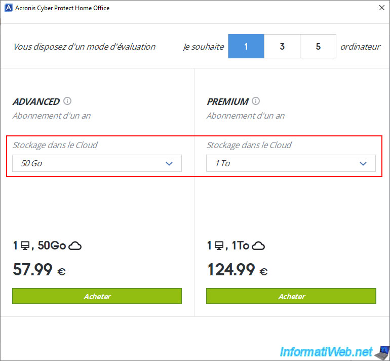Click the ADVANCED plan heading
The width and height of the screenshot is (390, 361).
pyautogui.click(x=36, y=101)
